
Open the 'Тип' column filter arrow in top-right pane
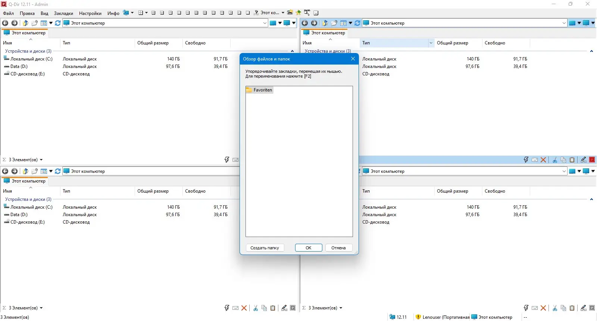(431, 43)
